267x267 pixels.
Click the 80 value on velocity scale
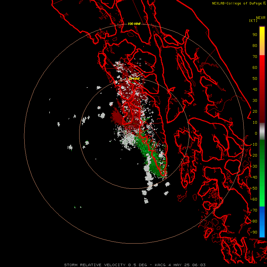[x=255, y=46]
